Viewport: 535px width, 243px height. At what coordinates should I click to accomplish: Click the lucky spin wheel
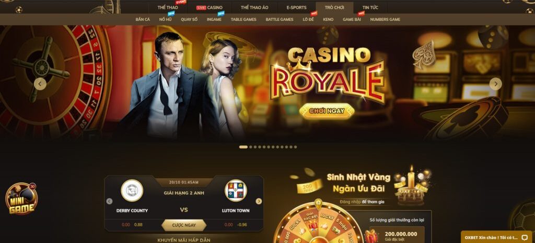318,223
